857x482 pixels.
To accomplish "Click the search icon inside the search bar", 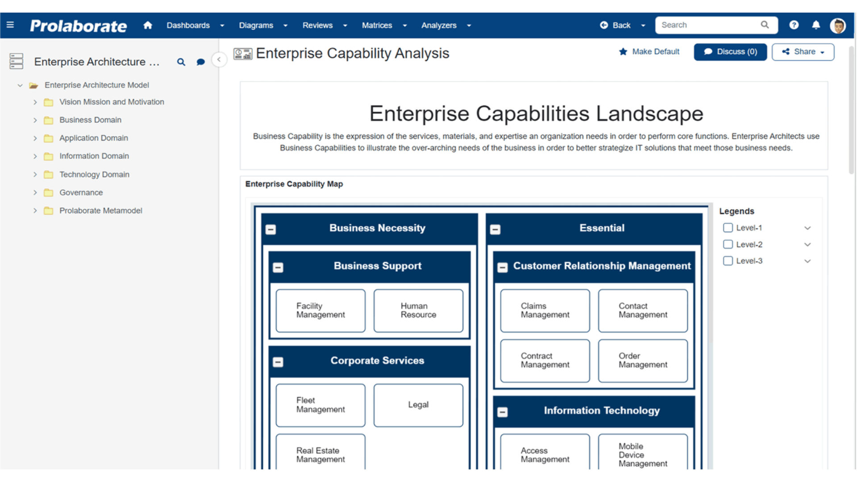I will tap(765, 25).
